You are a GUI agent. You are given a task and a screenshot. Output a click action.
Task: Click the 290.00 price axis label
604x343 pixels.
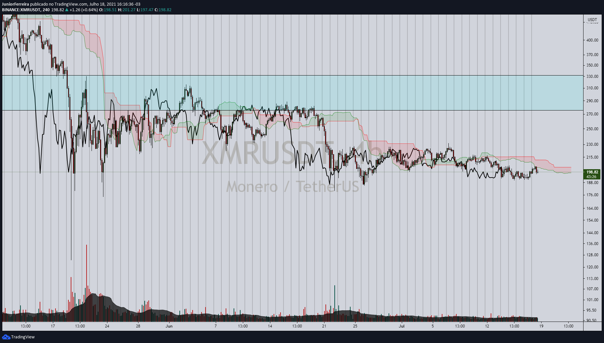click(592, 101)
